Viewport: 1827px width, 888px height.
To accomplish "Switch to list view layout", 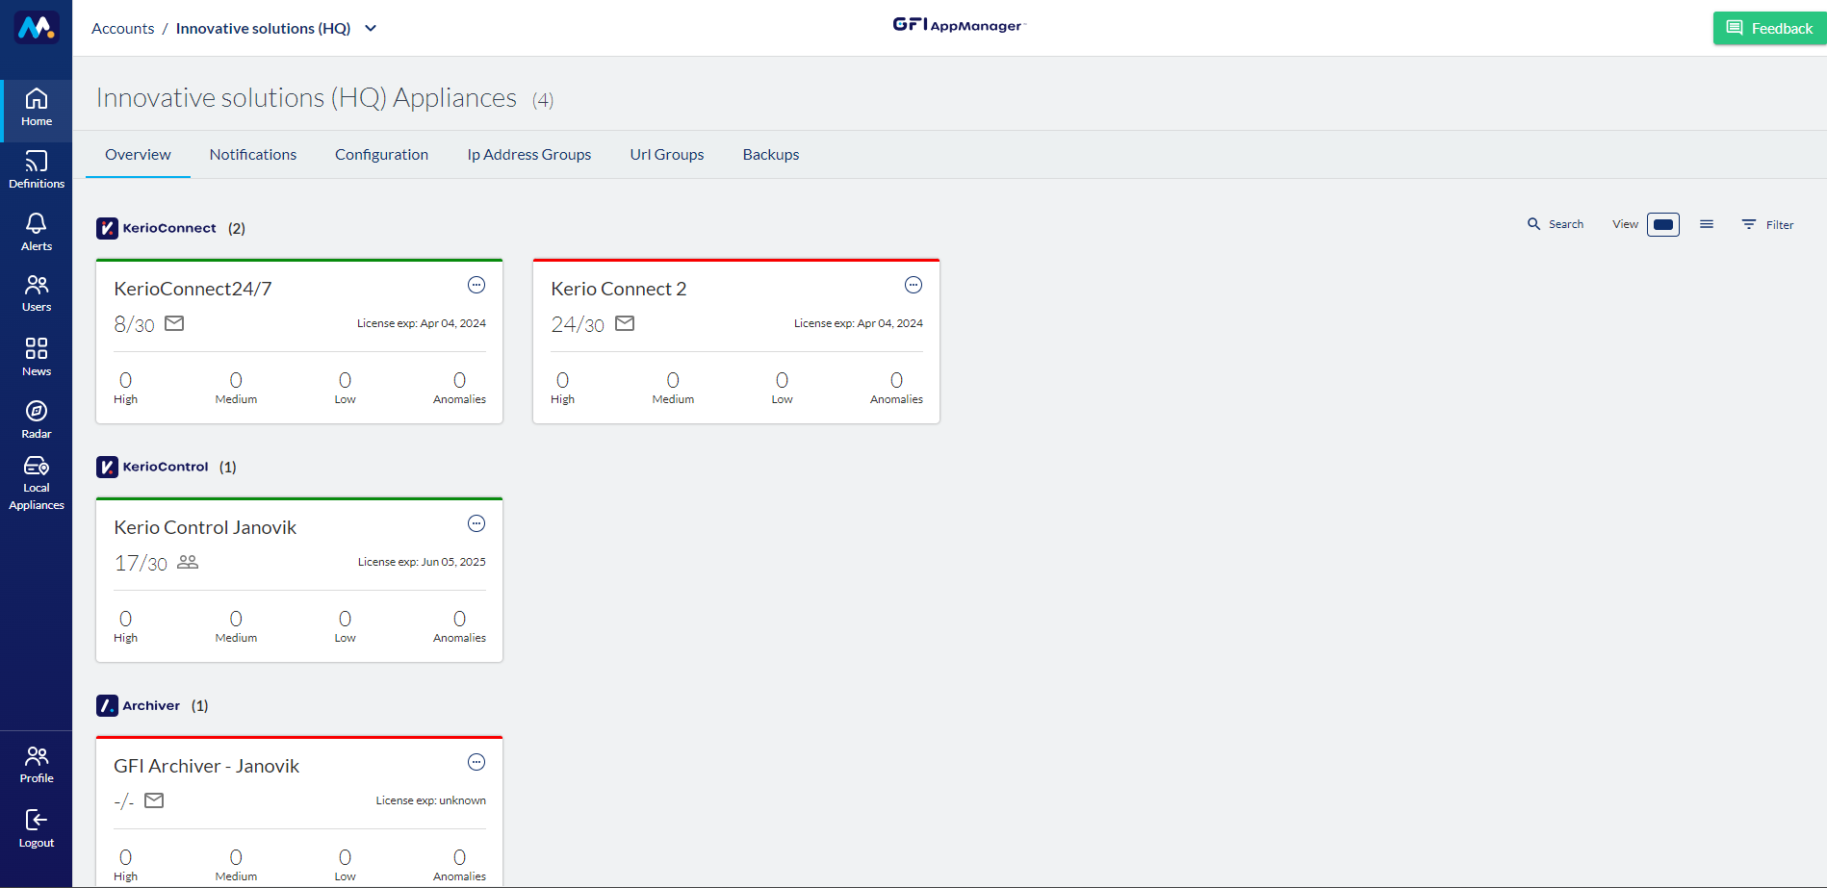I will click(x=1707, y=224).
